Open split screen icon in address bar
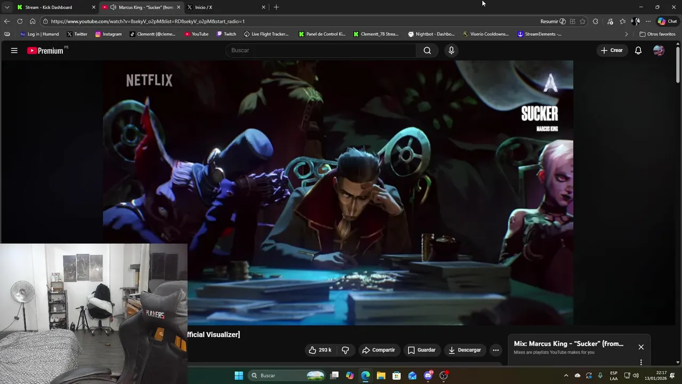Image resolution: width=682 pixels, height=384 pixels. click(x=572, y=21)
